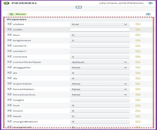Click the height value field

pos(100,100)
